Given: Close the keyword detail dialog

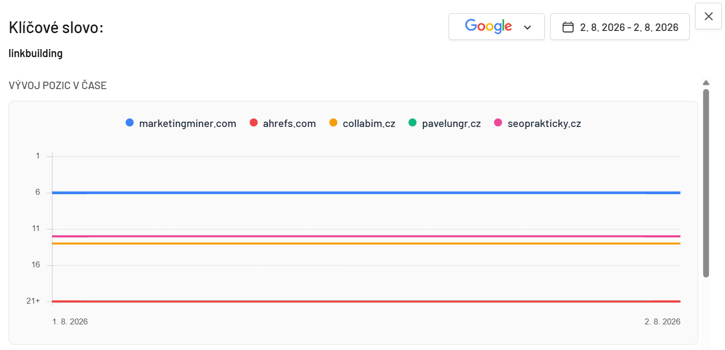Looking at the screenshot, I should (x=708, y=16).
